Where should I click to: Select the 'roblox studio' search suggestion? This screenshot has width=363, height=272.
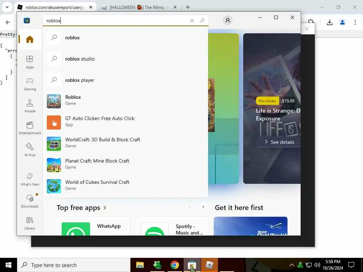[x=125, y=59]
